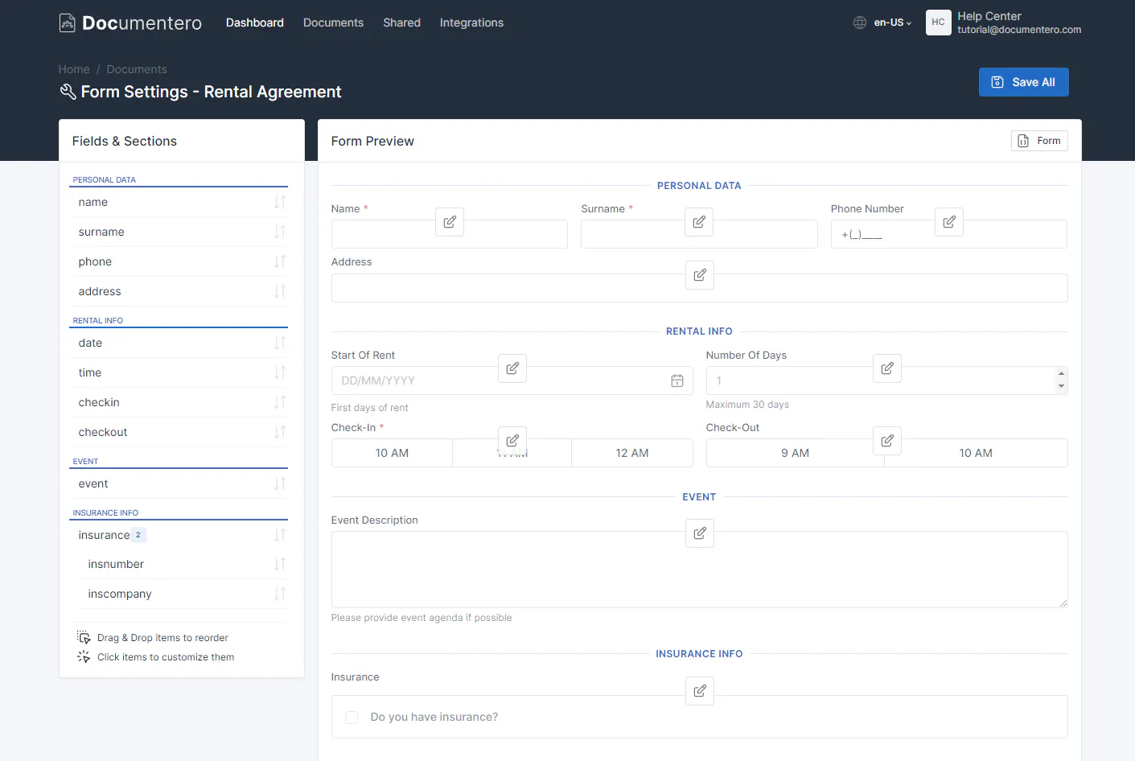Click the reorder arrows beside checkout
Screen dimensions: 1135x761
(280, 432)
